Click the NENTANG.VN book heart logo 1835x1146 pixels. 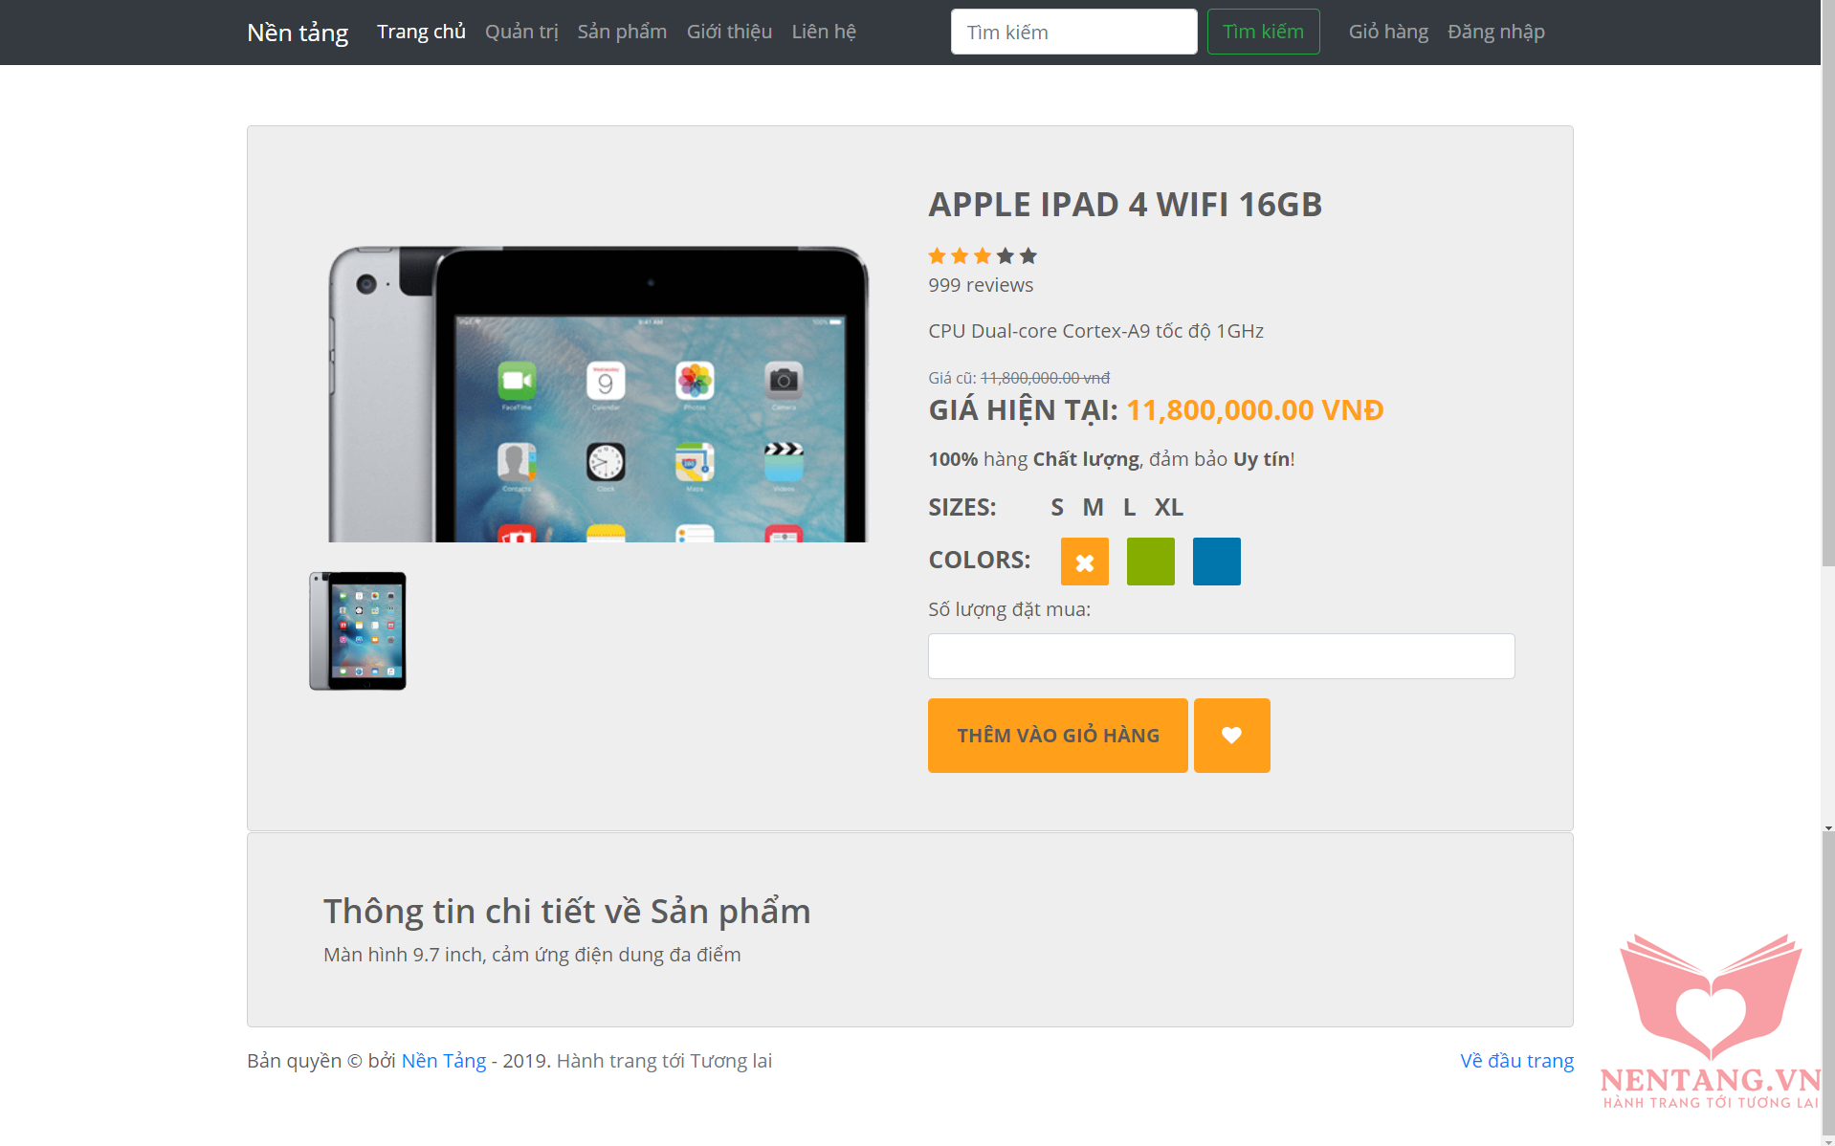click(x=1710, y=1022)
